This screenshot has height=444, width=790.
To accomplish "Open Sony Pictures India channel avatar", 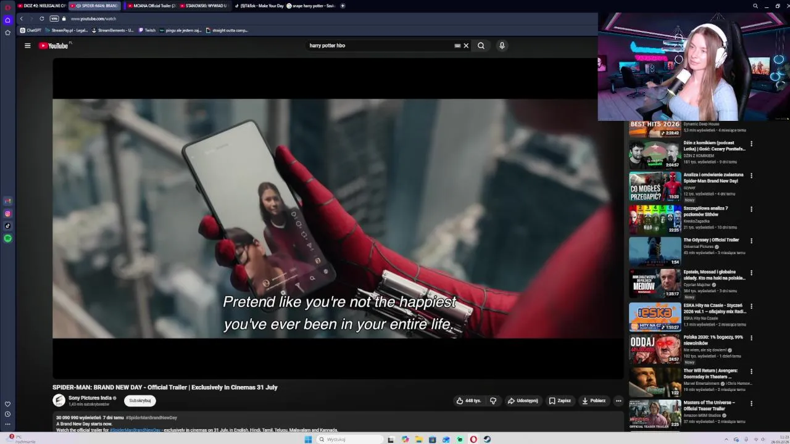I will (59, 400).
